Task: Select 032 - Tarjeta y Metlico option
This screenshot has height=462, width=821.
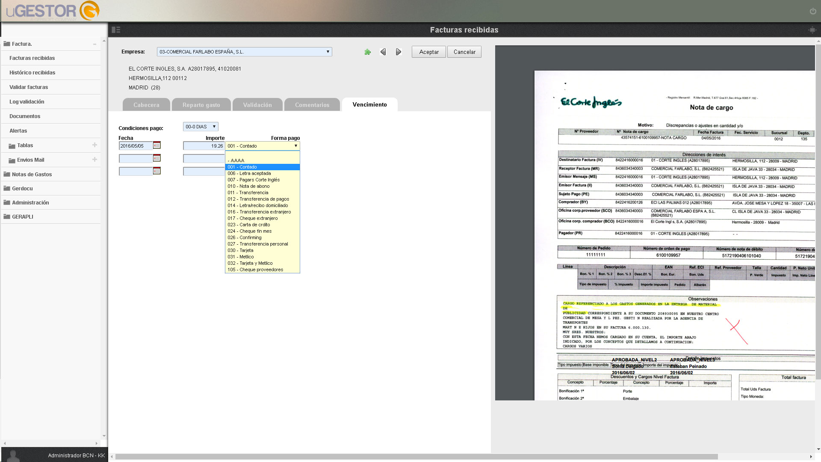Action: [262, 263]
